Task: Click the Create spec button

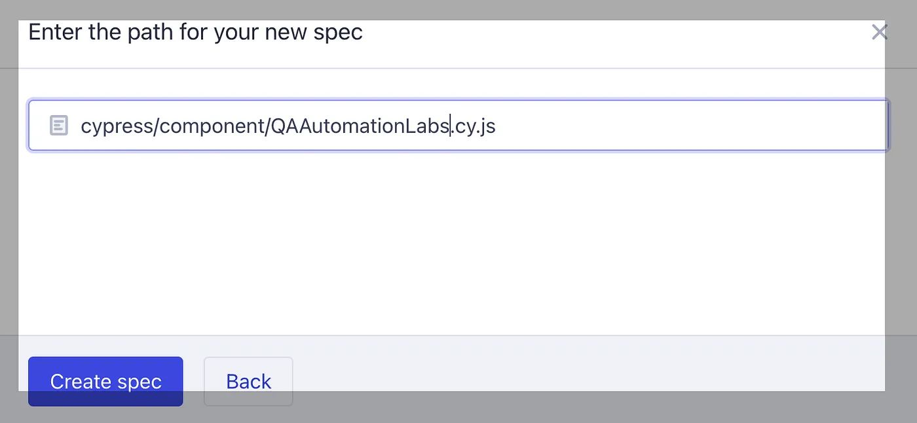Action: pos(105,381)
